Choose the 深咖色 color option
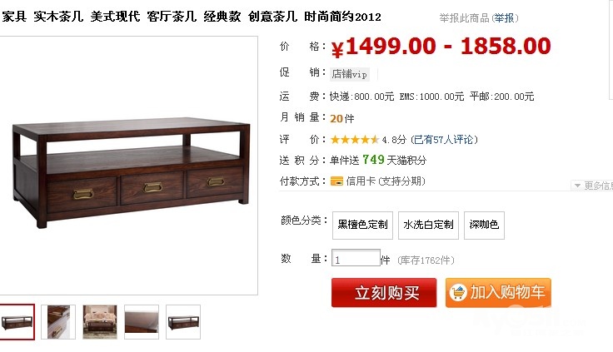This screenshot has width=613, height=352. point(484,225)
